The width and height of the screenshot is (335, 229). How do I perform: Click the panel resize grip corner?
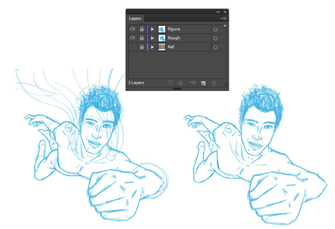pos(226,84)
